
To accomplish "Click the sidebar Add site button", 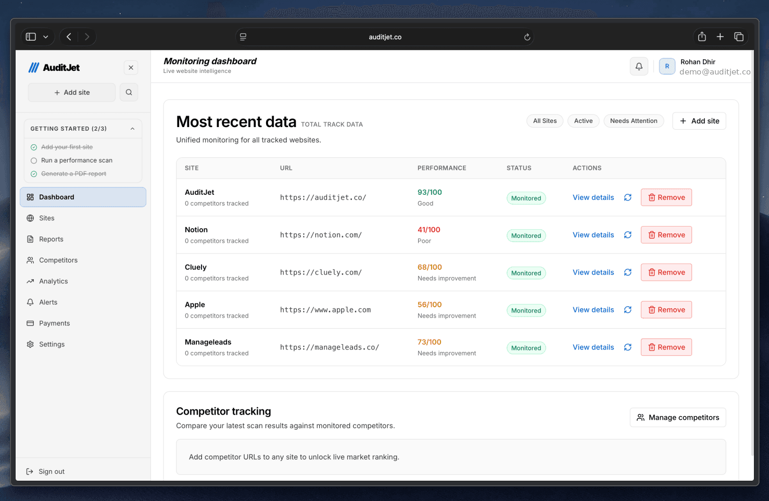I will coord(72,92).
